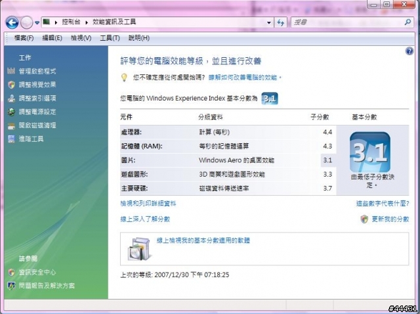Click the icon beside 調整索引選項
The width and height of the screenshot is (420, 314).
click(x=11, y=98)
